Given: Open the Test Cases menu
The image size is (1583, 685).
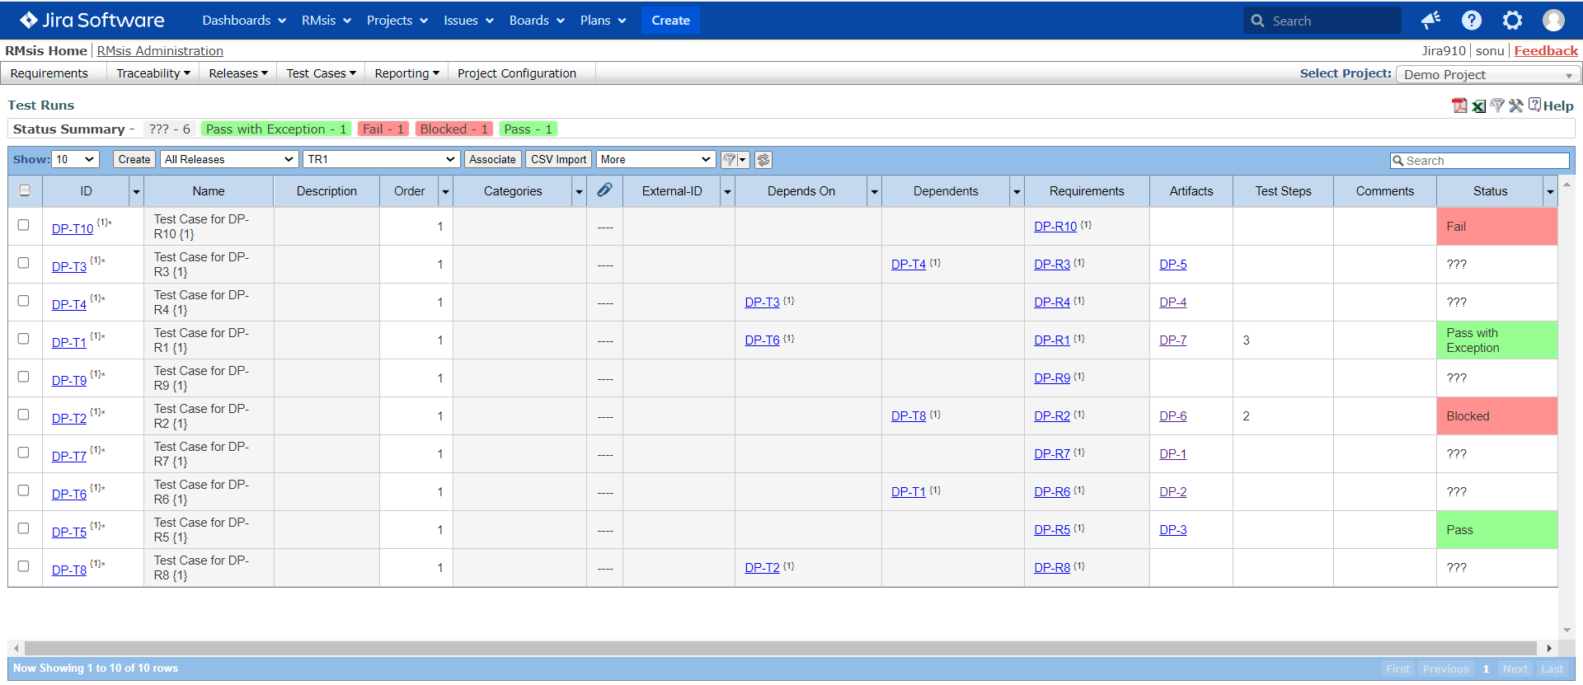Looking at the screenshot, I should (x=321, y=73).
